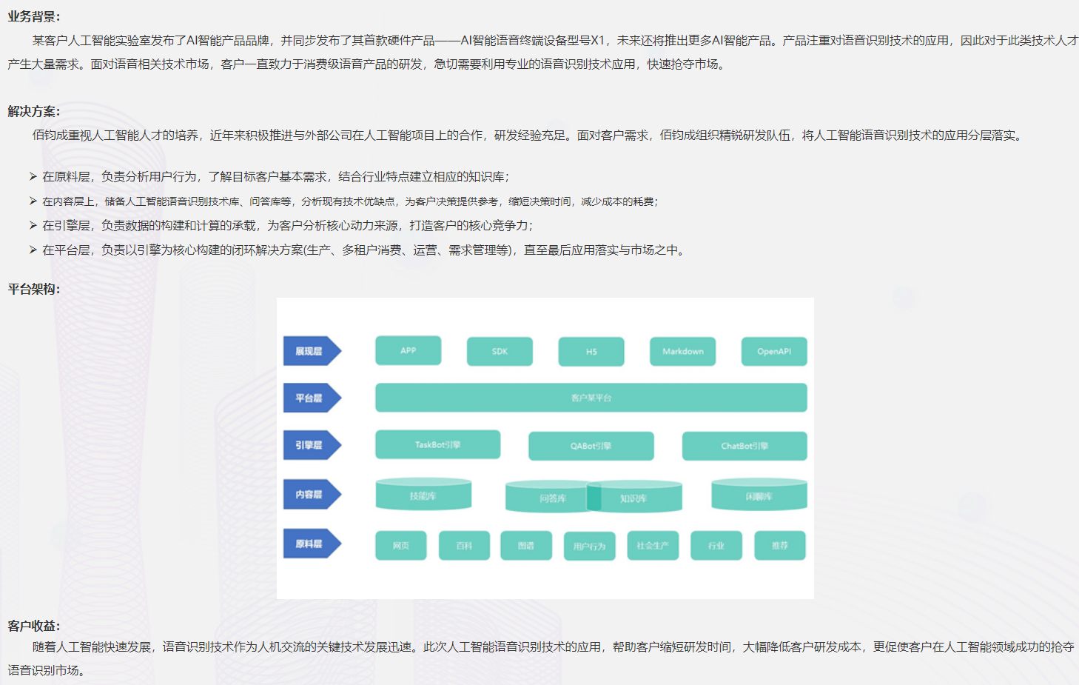The image size is (1079, 685).
Task: Click the Markdown box in diagram
Action: [x=682, y=351]
